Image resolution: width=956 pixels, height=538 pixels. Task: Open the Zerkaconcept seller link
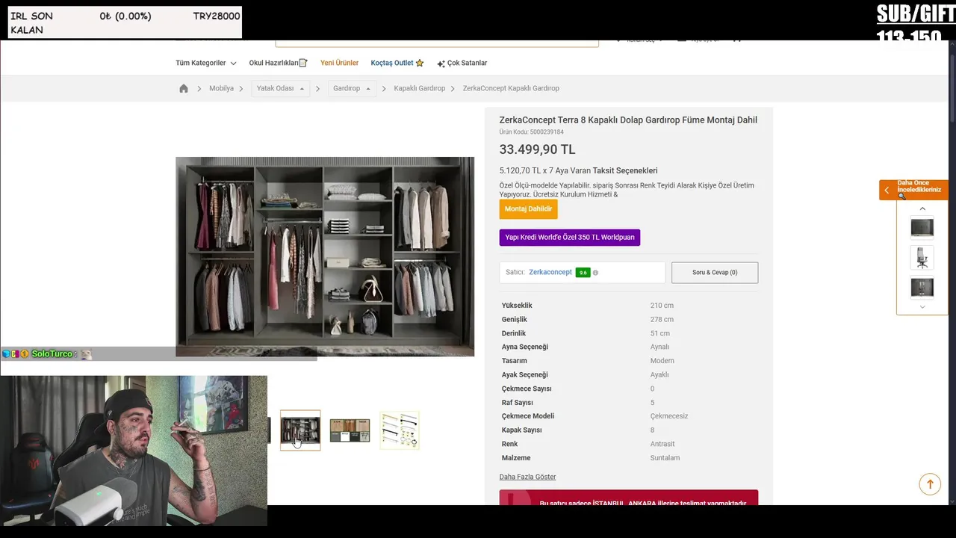click(550, 272)
